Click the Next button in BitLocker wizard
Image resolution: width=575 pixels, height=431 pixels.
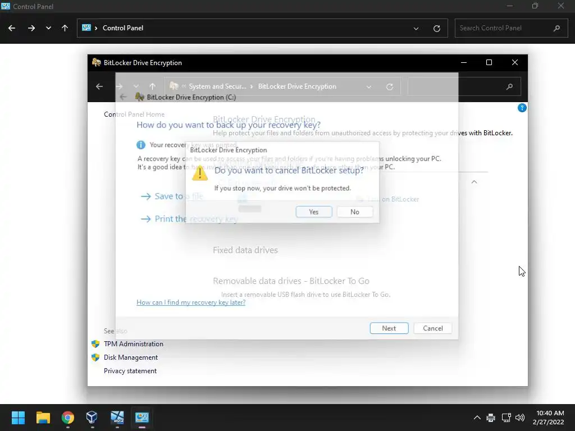(x=389, y=328)
